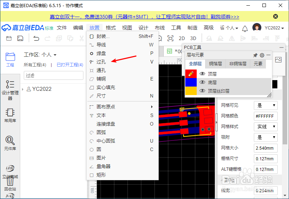289x199 pixels.
Task: Open the 网格可见 dropdown
Action: tap(266, 105)
